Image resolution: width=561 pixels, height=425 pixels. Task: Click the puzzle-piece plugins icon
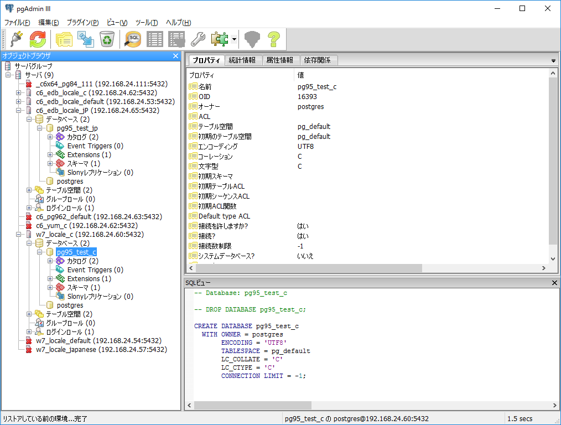pyautogui.click(x=219, y=39)
